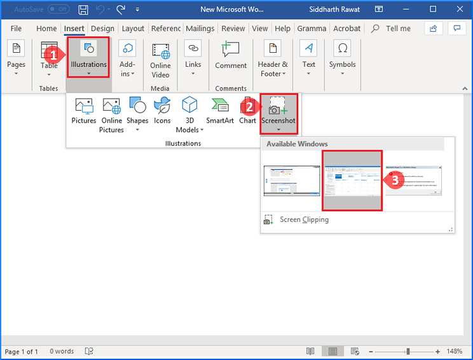Switch to Web Layout view
This screenshot has width=473, height=360.
355,351
